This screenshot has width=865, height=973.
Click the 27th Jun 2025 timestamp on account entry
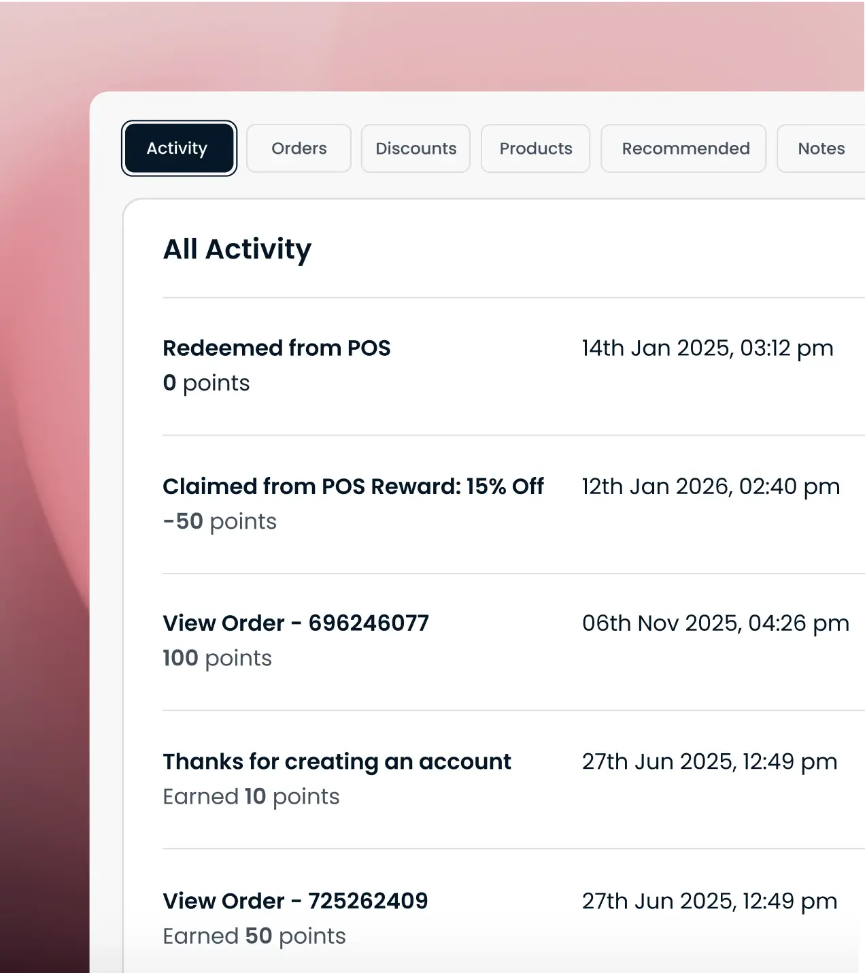[x=709, y=761]
